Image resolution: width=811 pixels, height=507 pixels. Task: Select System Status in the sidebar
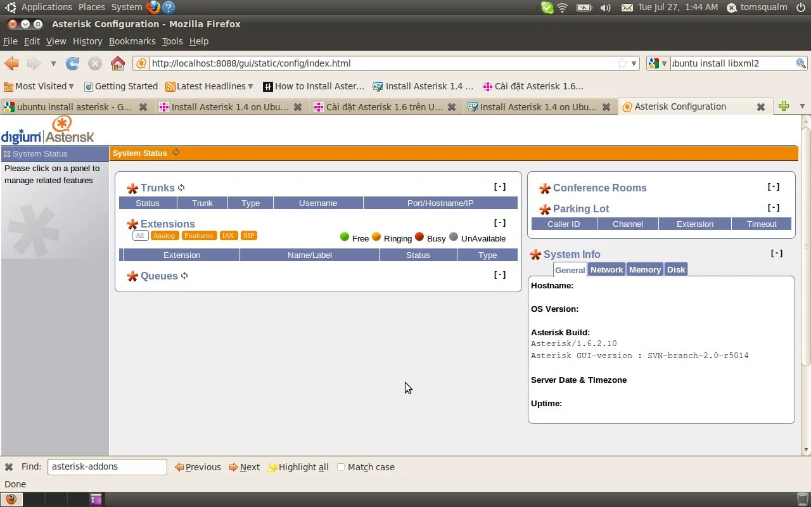(x=54, y=153)
